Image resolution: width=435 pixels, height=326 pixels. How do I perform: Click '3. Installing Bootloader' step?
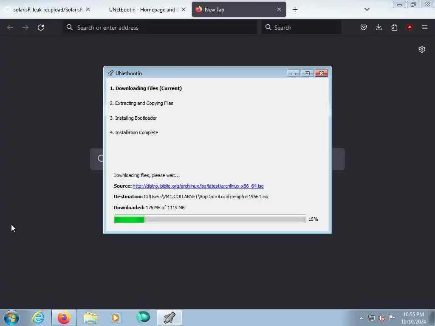(x=133, y=118)
